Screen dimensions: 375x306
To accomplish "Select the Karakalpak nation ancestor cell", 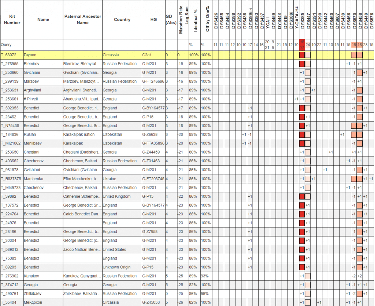I will tap(79, 135).
